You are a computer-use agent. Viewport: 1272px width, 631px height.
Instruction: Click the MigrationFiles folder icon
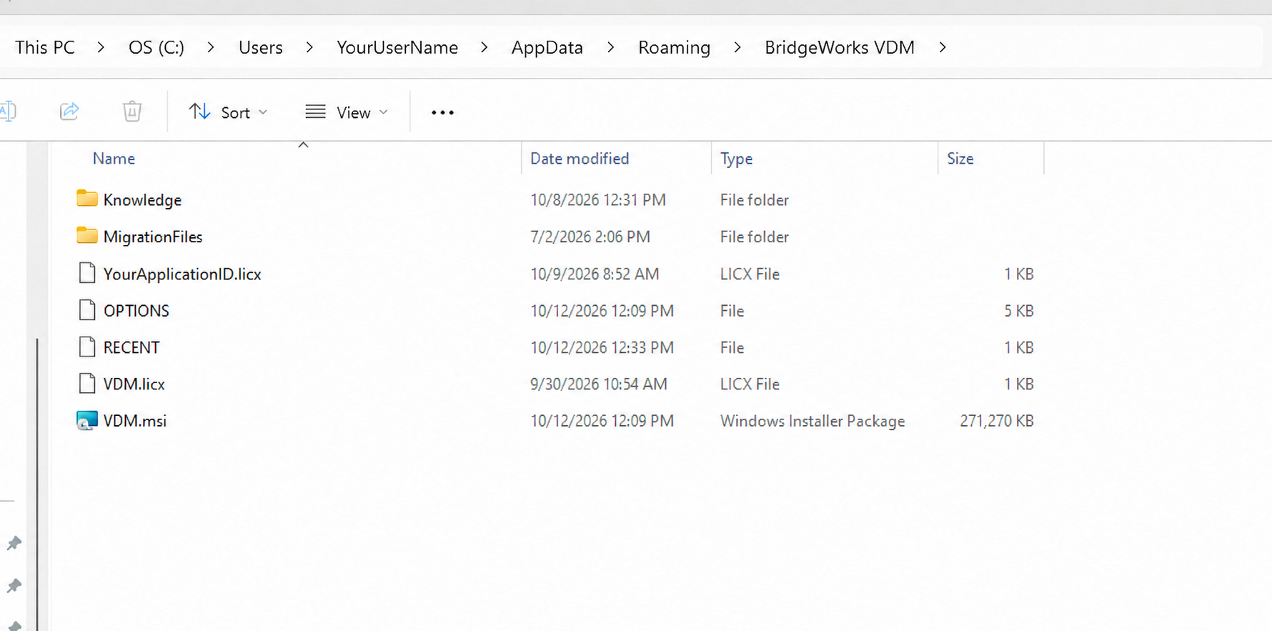point(87,236)
